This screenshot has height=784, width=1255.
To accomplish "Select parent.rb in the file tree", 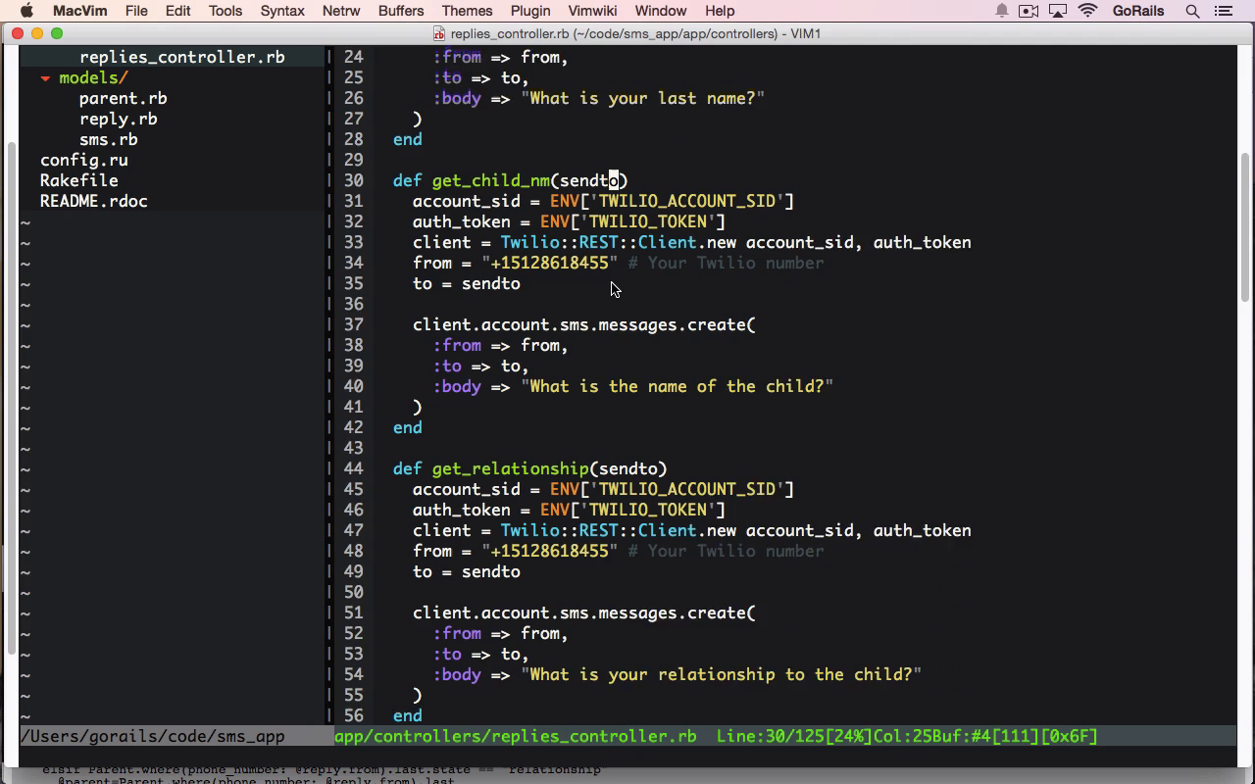I will 123,98.
